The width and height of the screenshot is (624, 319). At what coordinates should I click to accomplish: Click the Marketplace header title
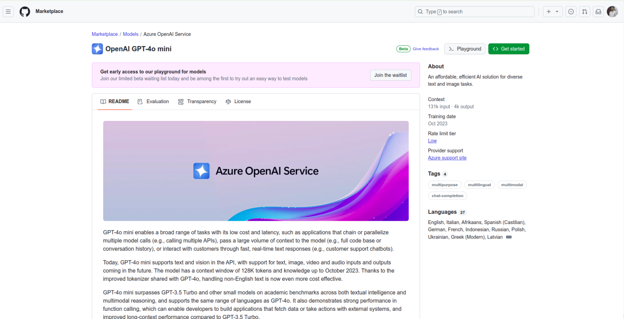point(49,11)
